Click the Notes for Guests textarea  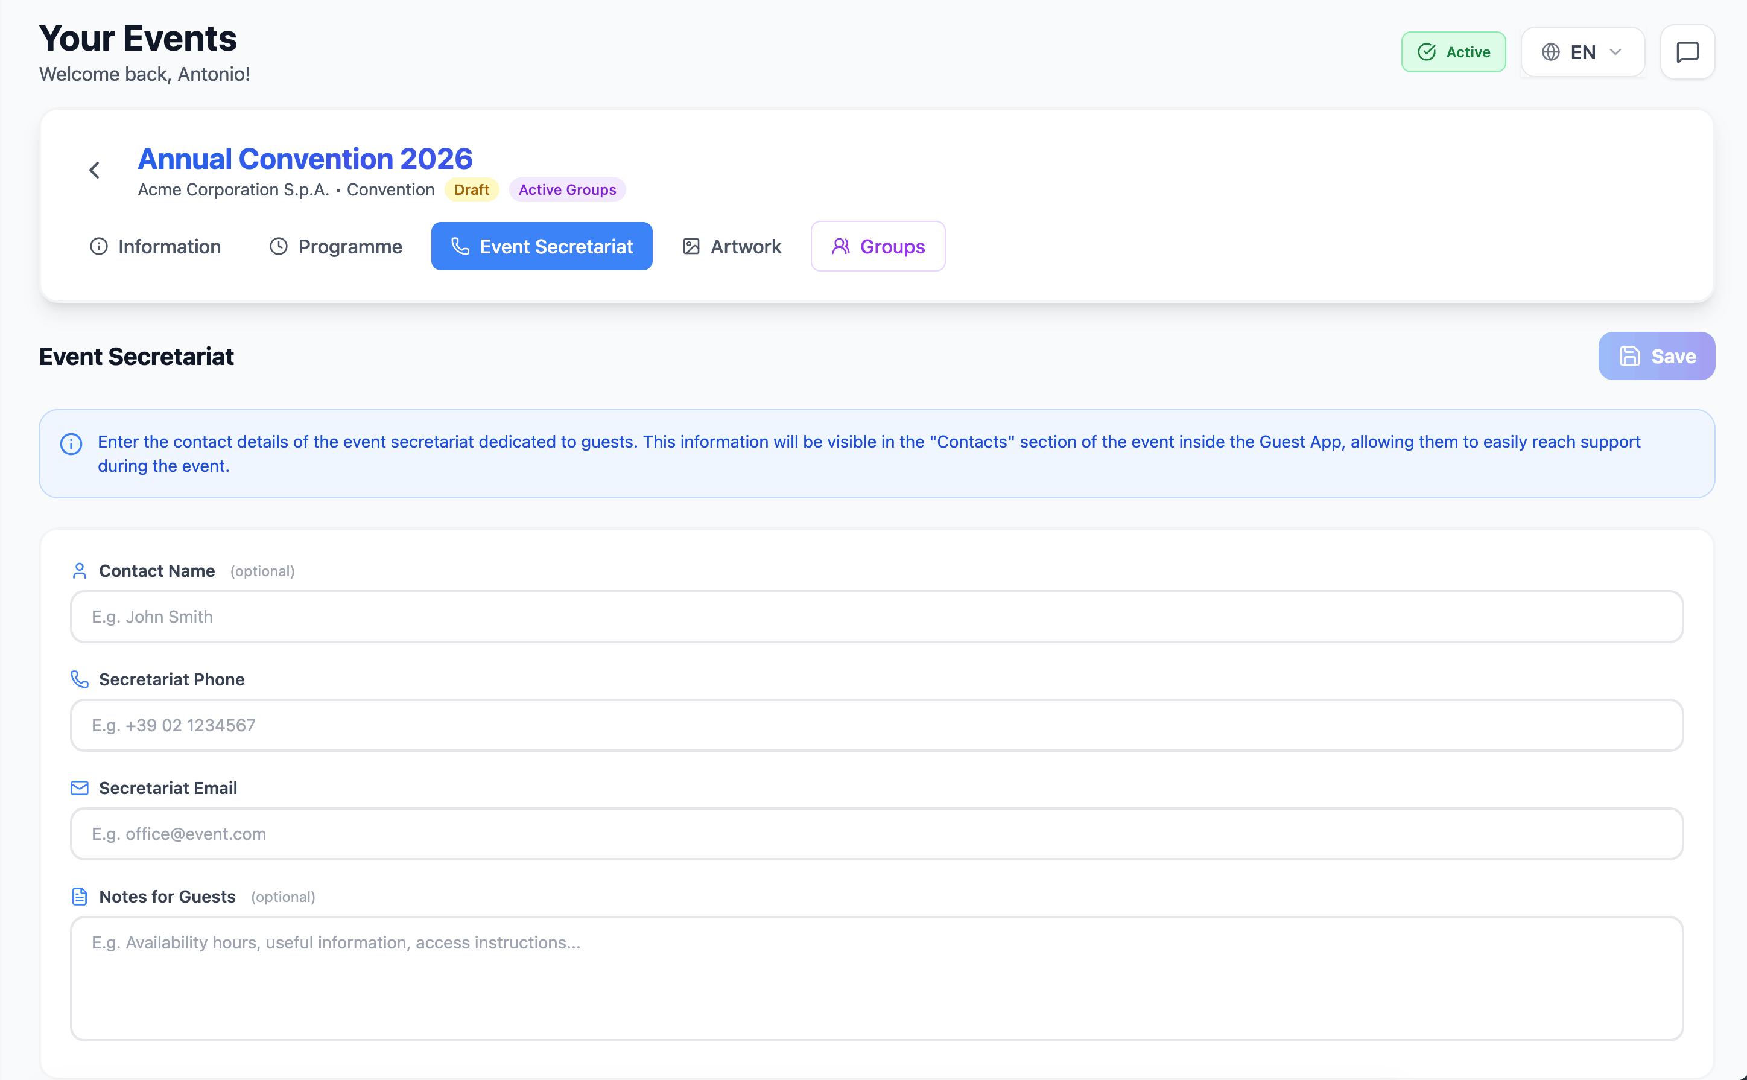tap(877, 979)
